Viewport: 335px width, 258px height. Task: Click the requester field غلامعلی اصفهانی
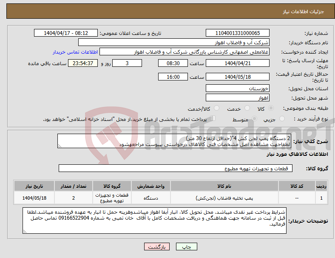185,52
